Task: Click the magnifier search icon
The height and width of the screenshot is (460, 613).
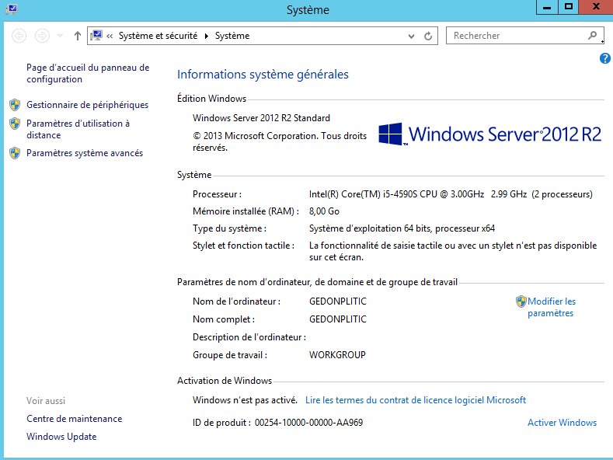Action: click(x=593, y=36)
